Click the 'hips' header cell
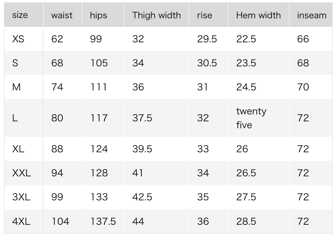 pyautogui.click(x=103, y=15)
